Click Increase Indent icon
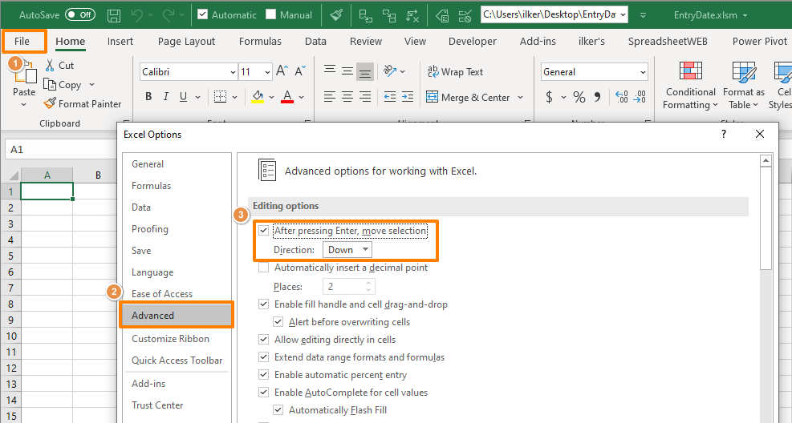 (x=408, y=96)
